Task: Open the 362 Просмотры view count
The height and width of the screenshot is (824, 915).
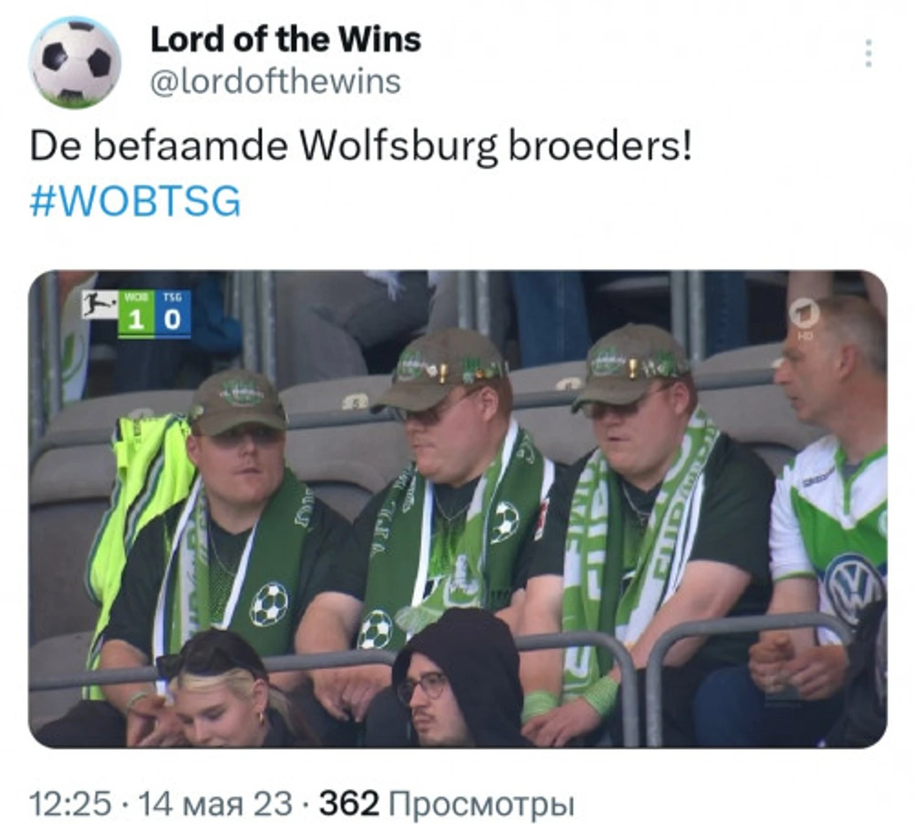Action: tap(447, 803)
